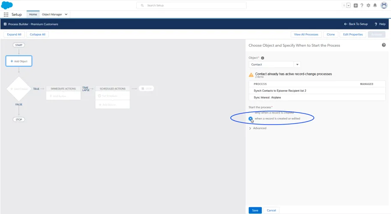This screenshot has height=214, width=391.
Task: Select 'Synch Contacts to Episerver Recipient list 2'
Action: pyautogui.click(x=317, y=91)
